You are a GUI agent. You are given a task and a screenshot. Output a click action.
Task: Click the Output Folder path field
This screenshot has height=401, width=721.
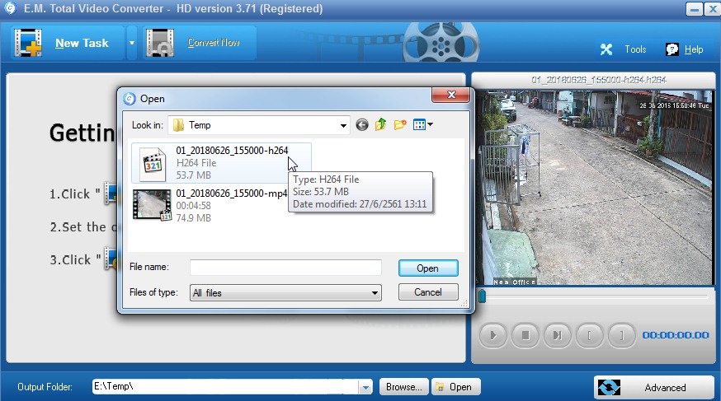[x=225, y=387]
